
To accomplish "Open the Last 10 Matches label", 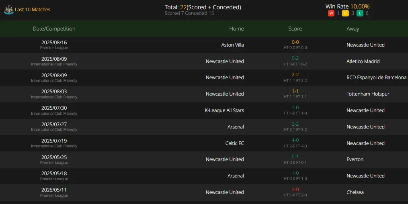I will [33, 10].
